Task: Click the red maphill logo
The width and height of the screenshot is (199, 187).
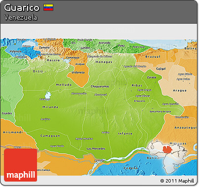Action: click(x=21, y=165)
